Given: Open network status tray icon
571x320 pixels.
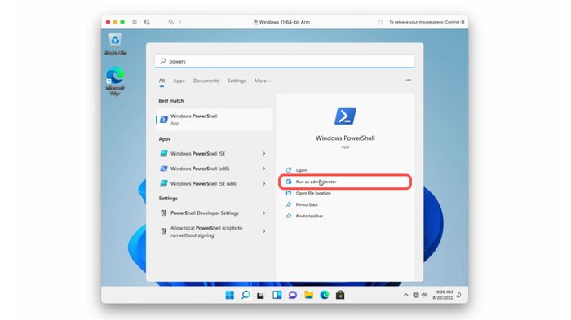Looking at the screenshot, I should coord(416,295).
